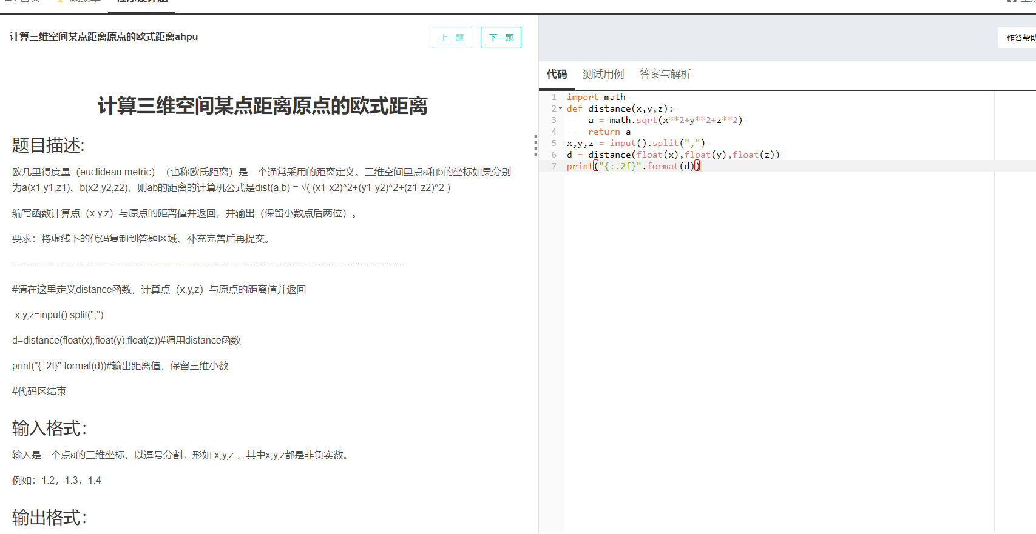The height and width of the screenshot is (534, 1036).
Task: Click the 题目描述 section heading
Action: [x=49, y=145]
